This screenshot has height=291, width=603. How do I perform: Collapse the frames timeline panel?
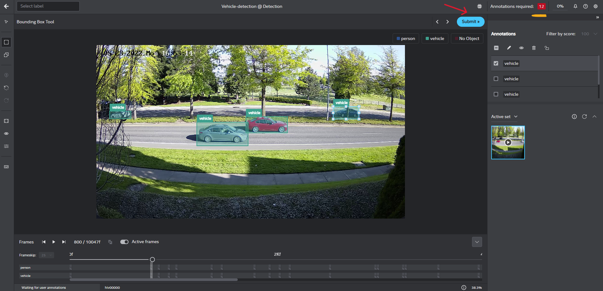pos(477,242)
